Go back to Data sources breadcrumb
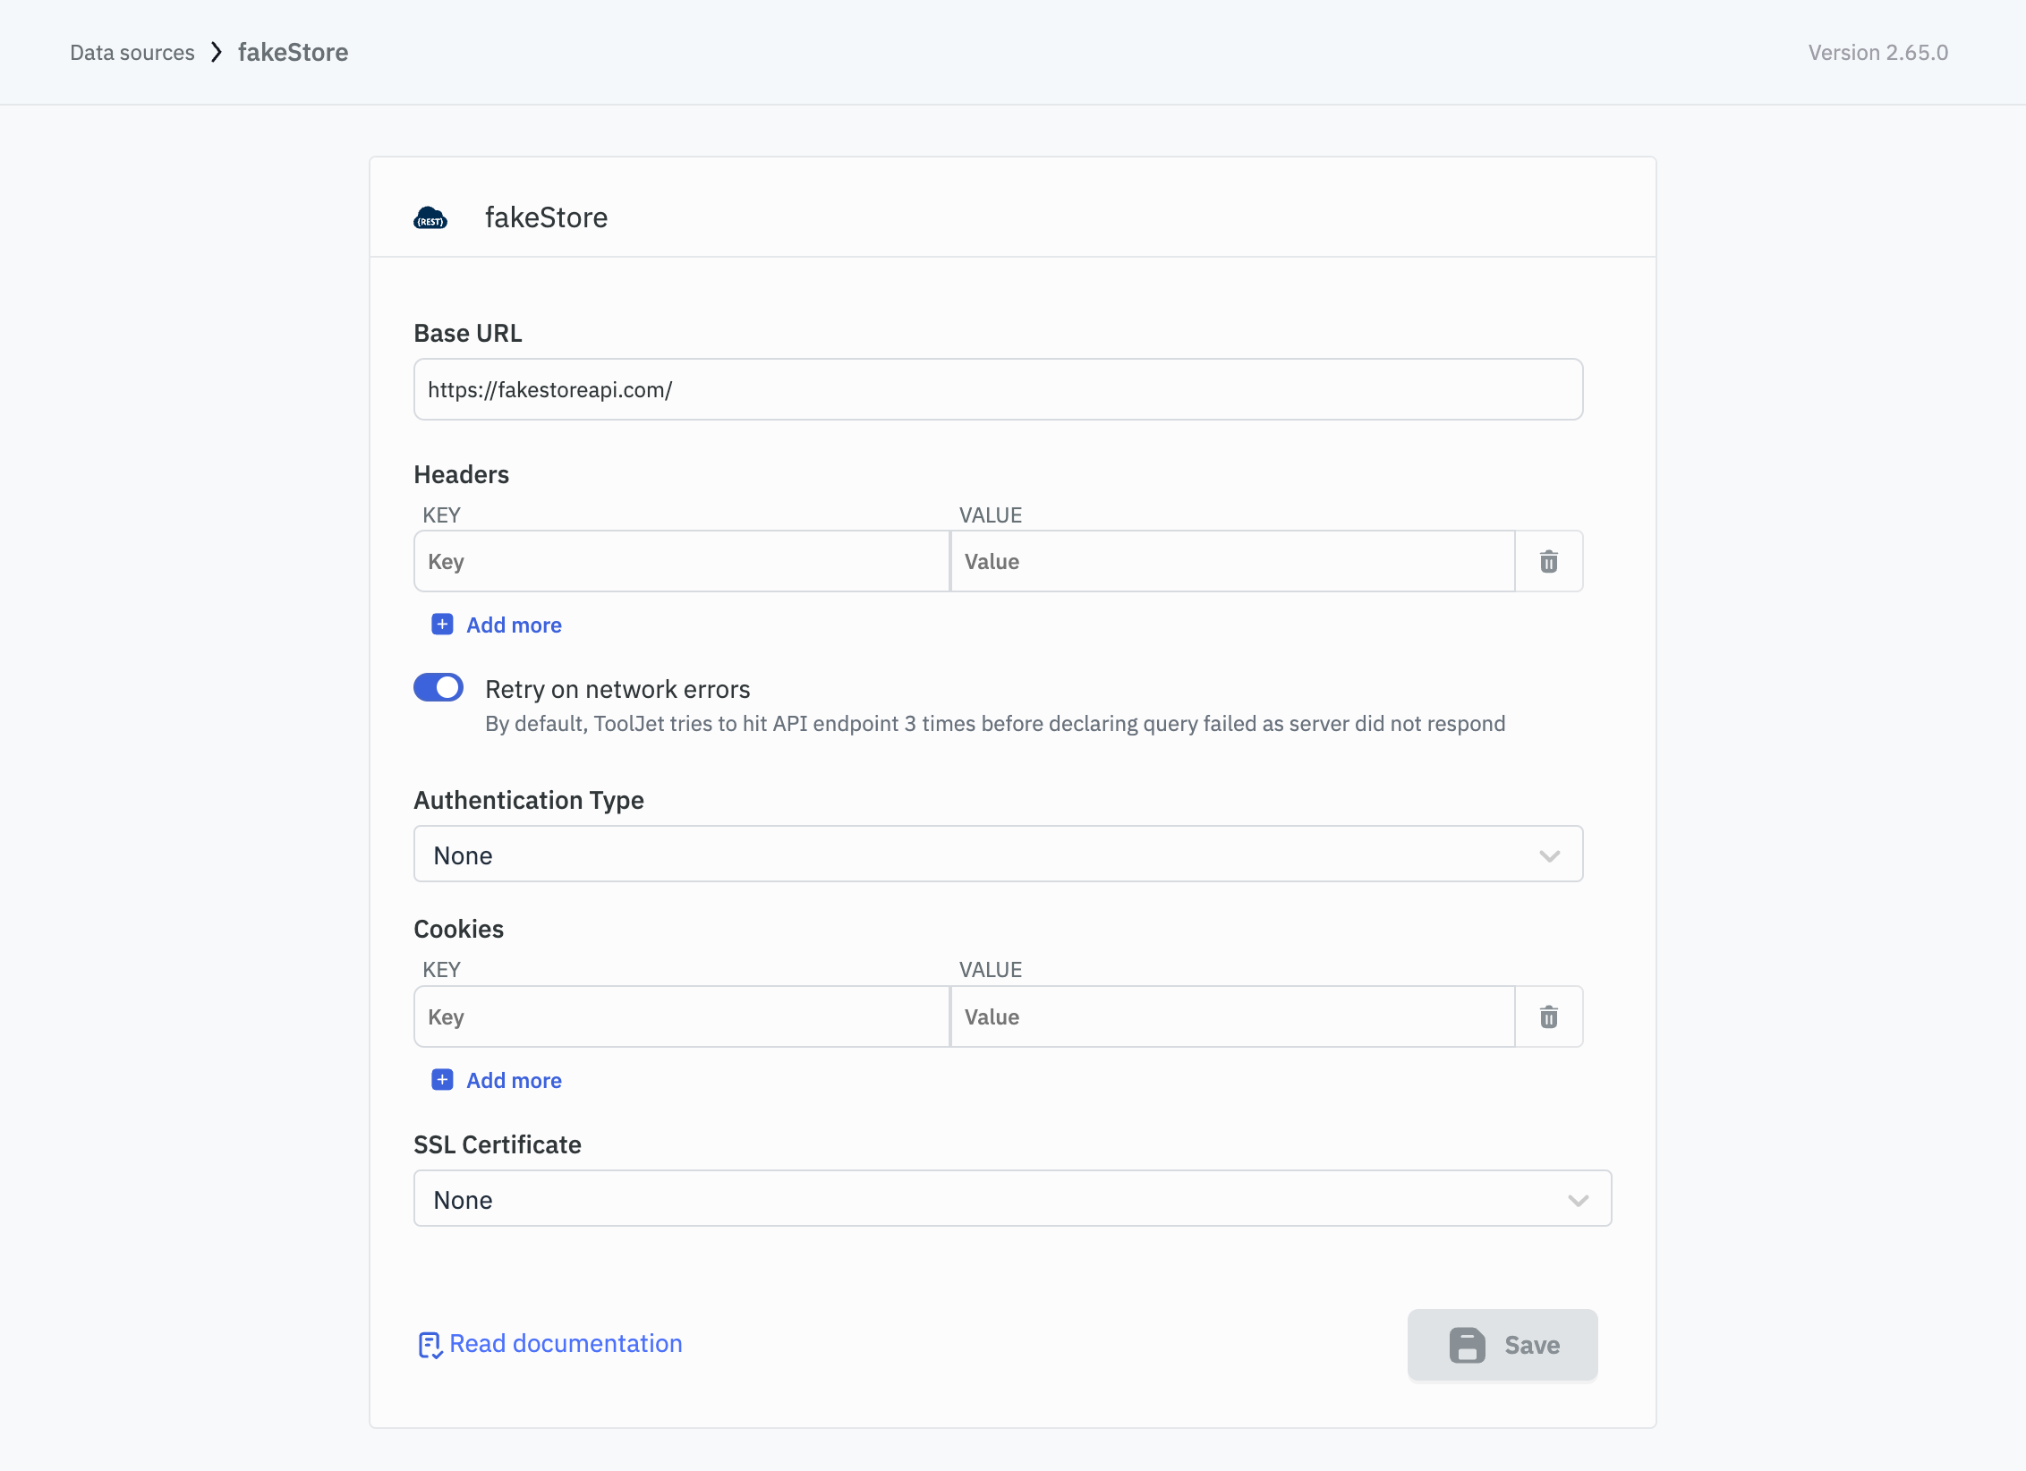The width and height of the screenshot is (2026, 1471). tap(132, 53)
